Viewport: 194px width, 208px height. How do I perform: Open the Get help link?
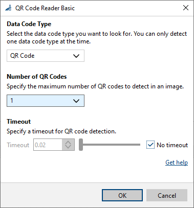(177, 163)
